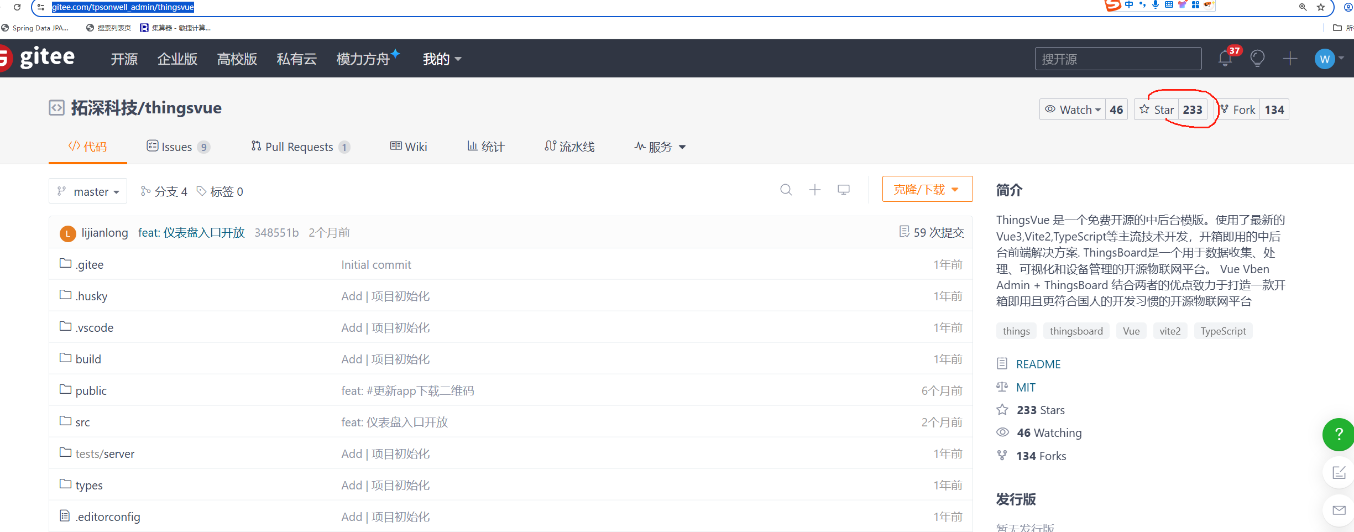Open the types folder
Image resolution: width=1354 pixels, height=532 pixels.
89,485
